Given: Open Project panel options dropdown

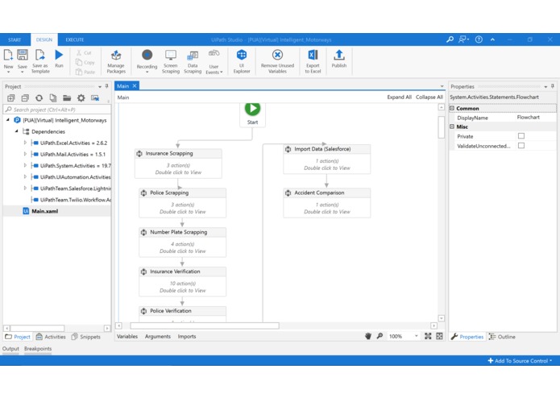Looking at the screenshot, I should click(100, 86).
